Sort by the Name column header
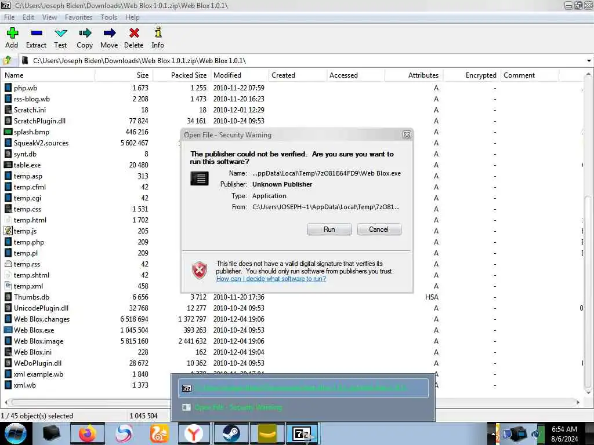594x445 pixels. point(48,75)
